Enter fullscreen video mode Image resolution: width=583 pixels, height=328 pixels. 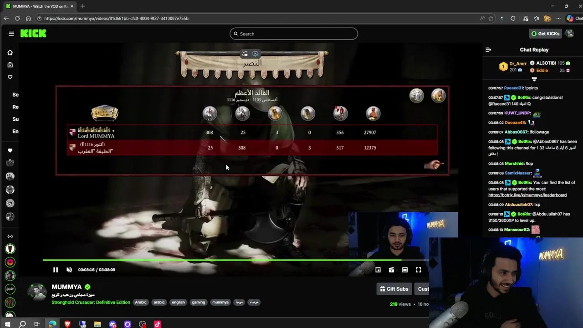[x=418, y=270]
